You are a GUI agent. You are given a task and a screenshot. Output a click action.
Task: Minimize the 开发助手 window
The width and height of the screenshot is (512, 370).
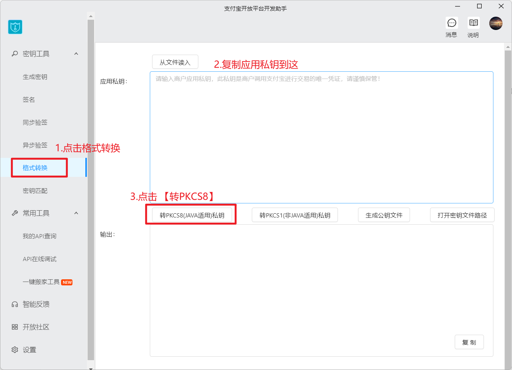458,6
